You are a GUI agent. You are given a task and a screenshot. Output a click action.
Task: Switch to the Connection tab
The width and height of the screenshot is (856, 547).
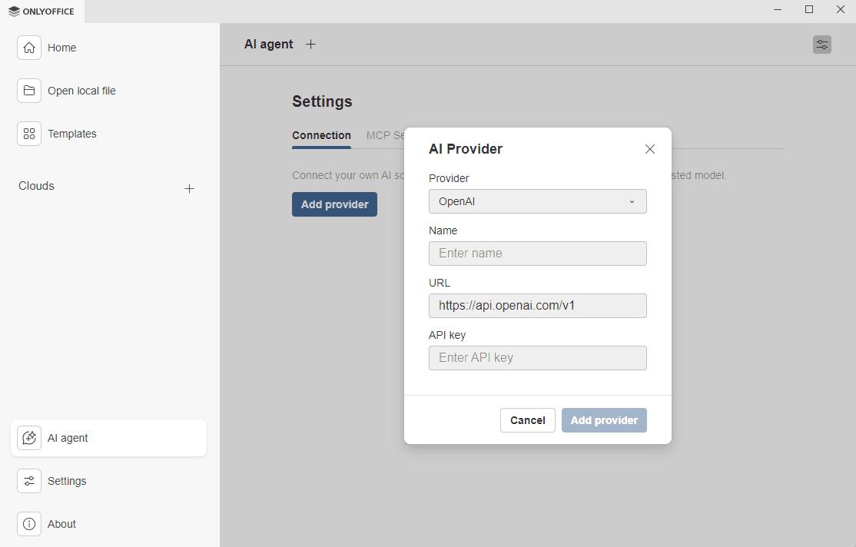tap(321, 135)
